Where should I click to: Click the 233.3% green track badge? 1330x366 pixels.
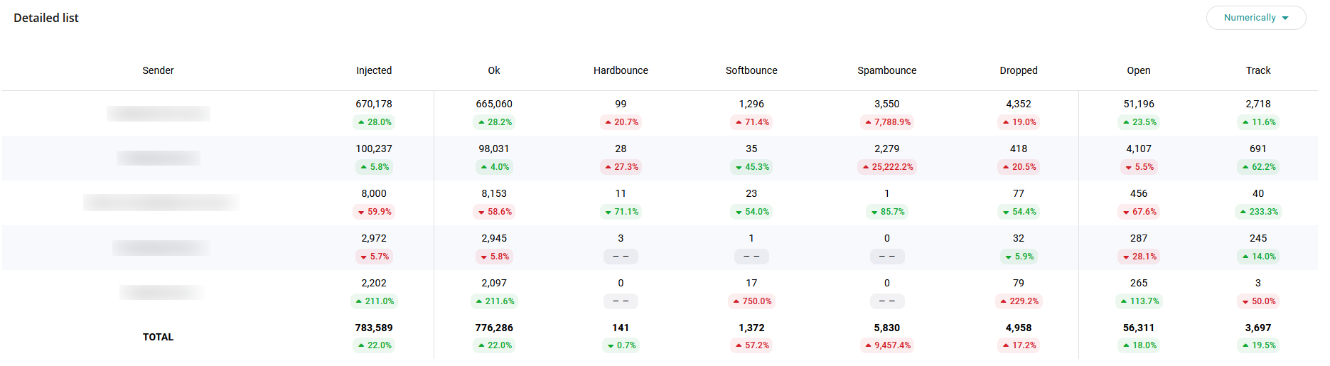1258,212
